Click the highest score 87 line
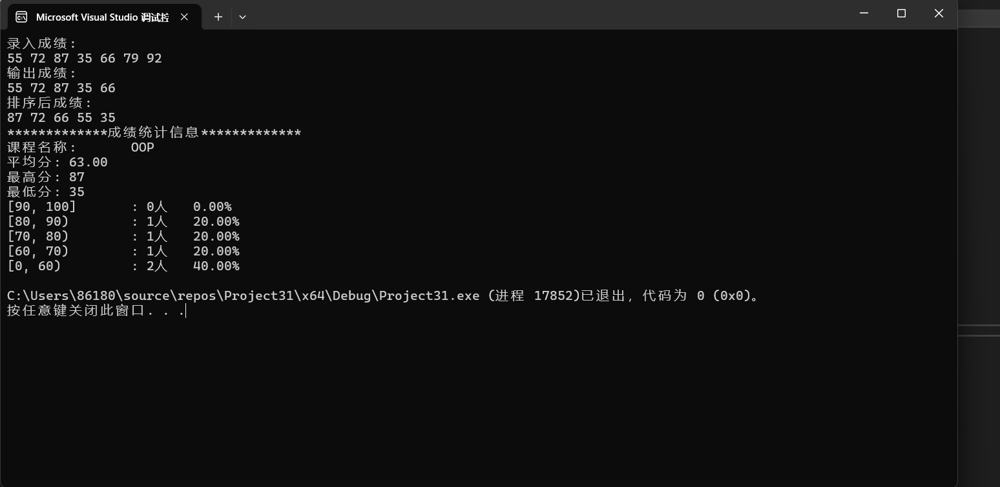Screen dimensions: 1000x487 (45, 177)
